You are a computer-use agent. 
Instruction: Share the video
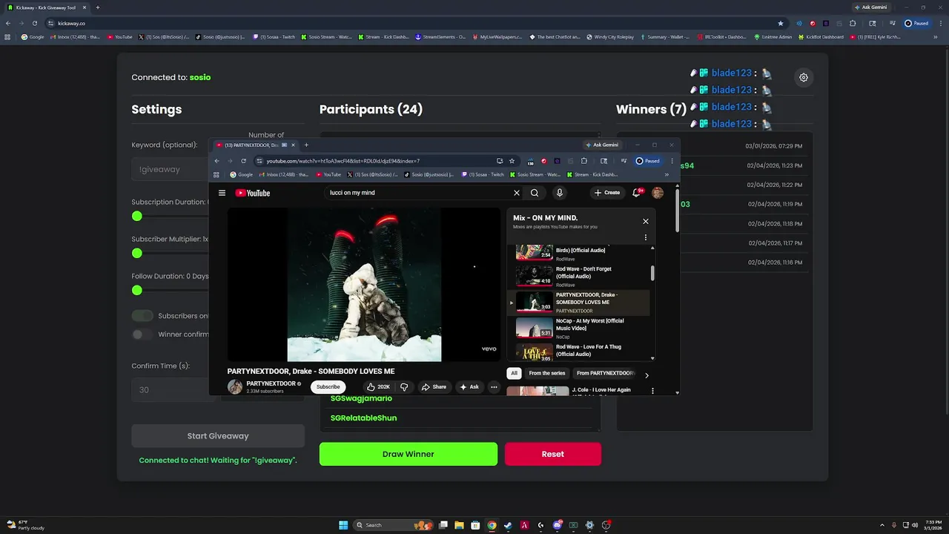click(434, 386)
